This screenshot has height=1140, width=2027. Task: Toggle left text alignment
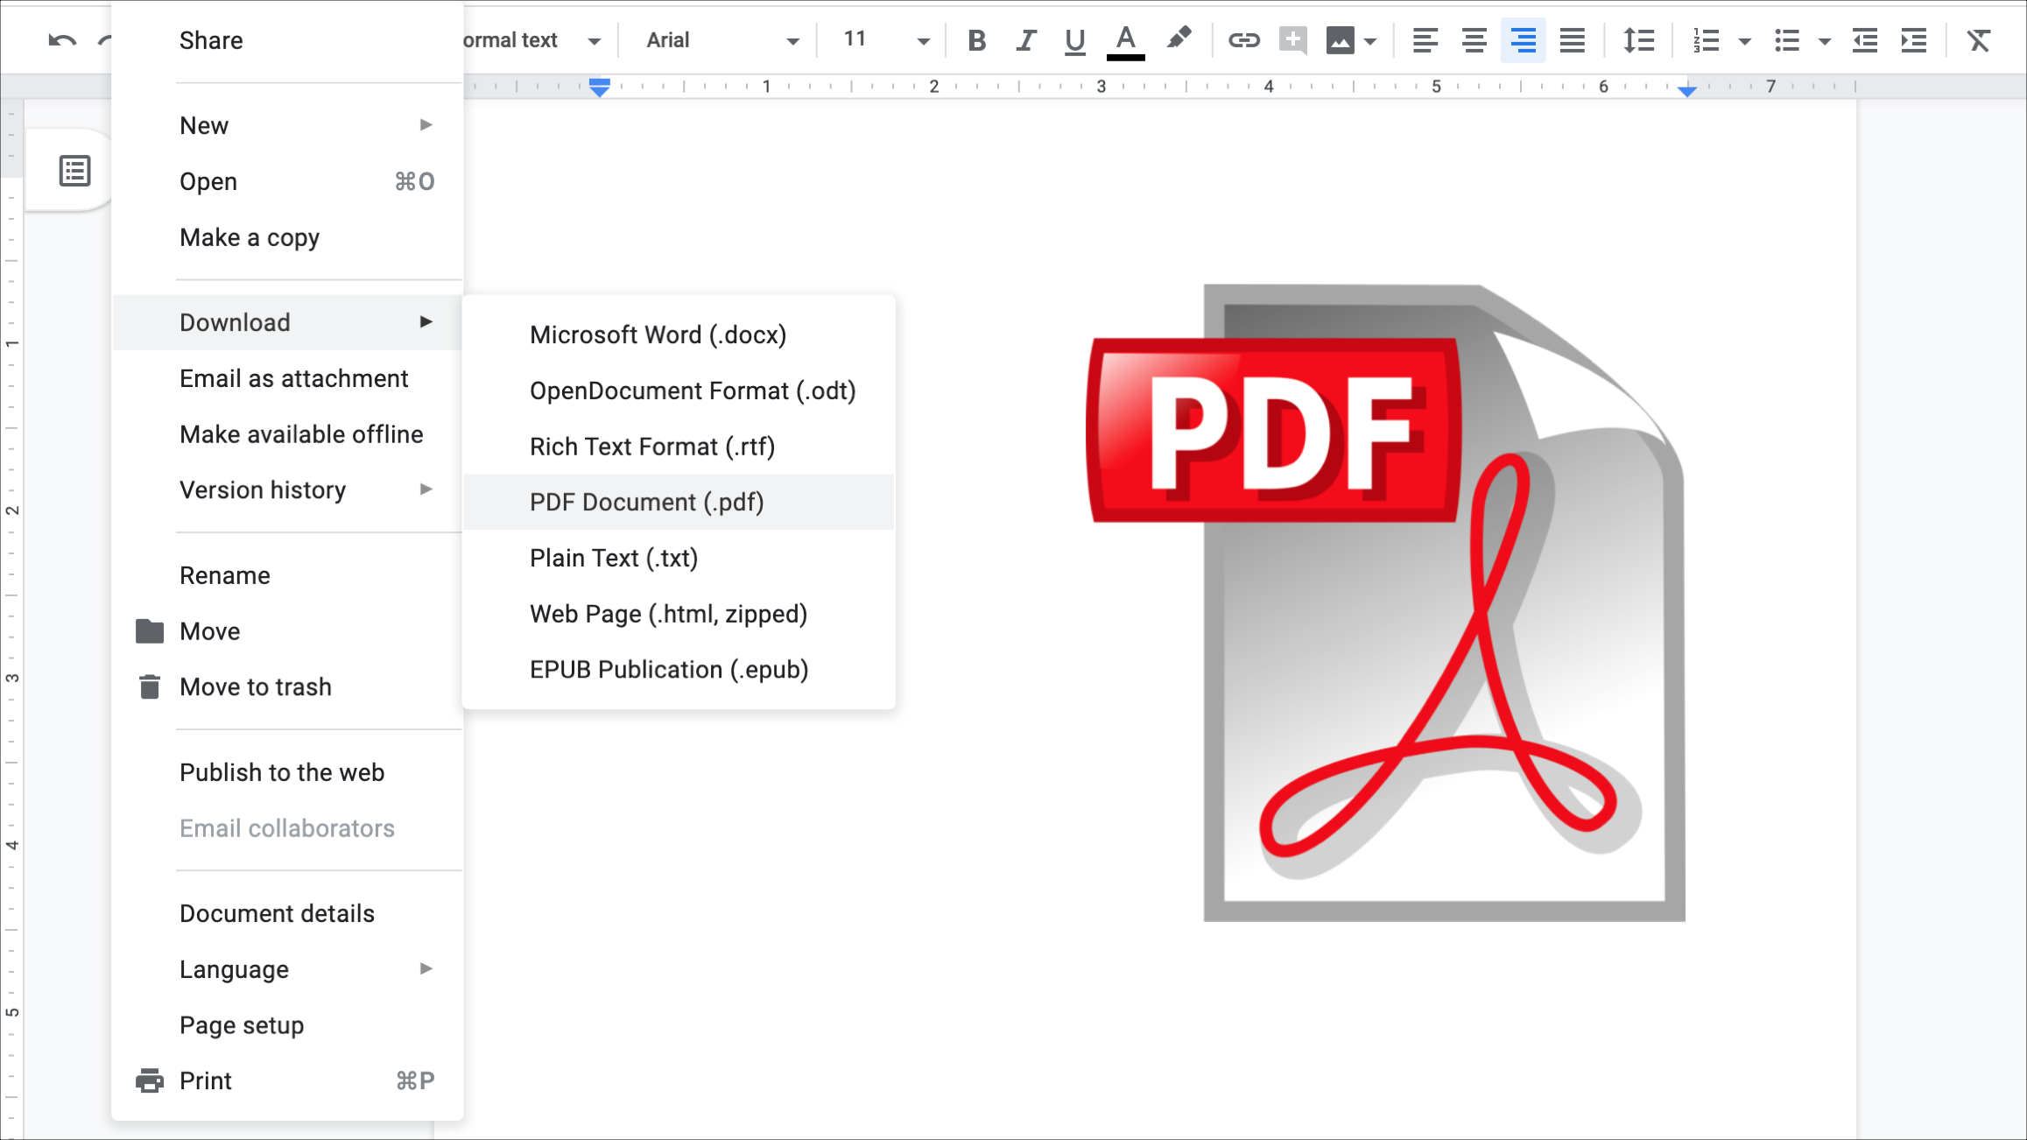(1425, 39)
